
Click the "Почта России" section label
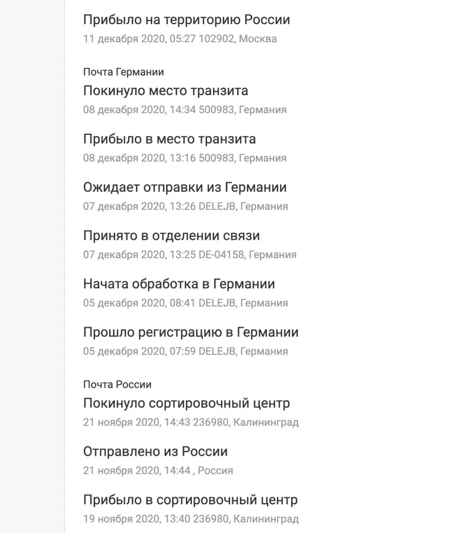click(x=117, y=384)
